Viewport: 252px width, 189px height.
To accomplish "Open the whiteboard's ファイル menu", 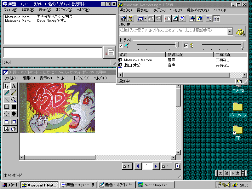I will [11, 78].
